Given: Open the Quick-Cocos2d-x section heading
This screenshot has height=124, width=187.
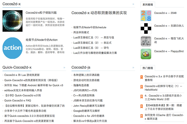Looking at the screenshot, I should pyautogui.click(x=17, y=67).
